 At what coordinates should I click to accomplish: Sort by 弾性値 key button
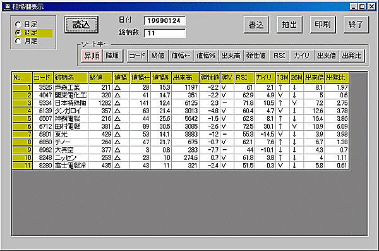click(256, 56)
